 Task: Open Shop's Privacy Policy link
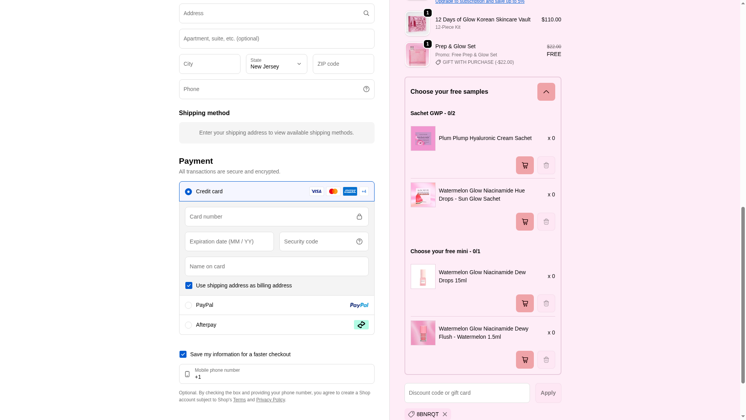point(270,400)
